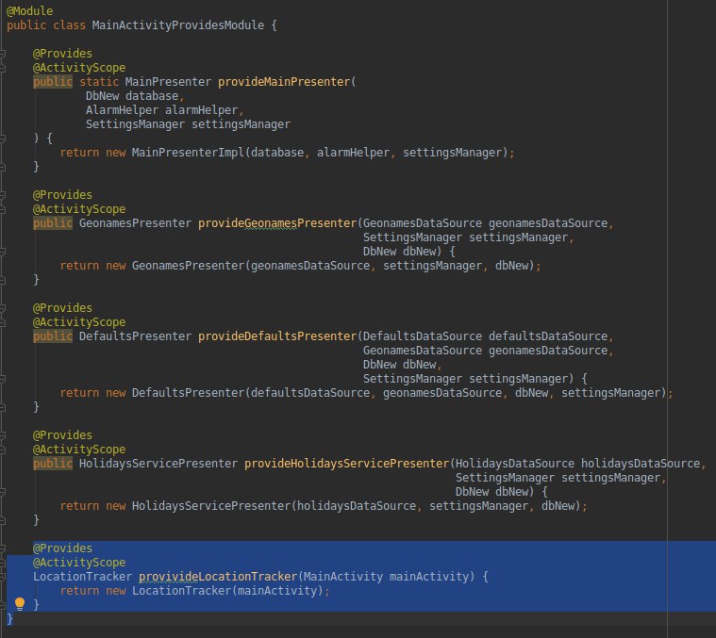Click the DefaultsDataSource parameter type

coord(423,336)
